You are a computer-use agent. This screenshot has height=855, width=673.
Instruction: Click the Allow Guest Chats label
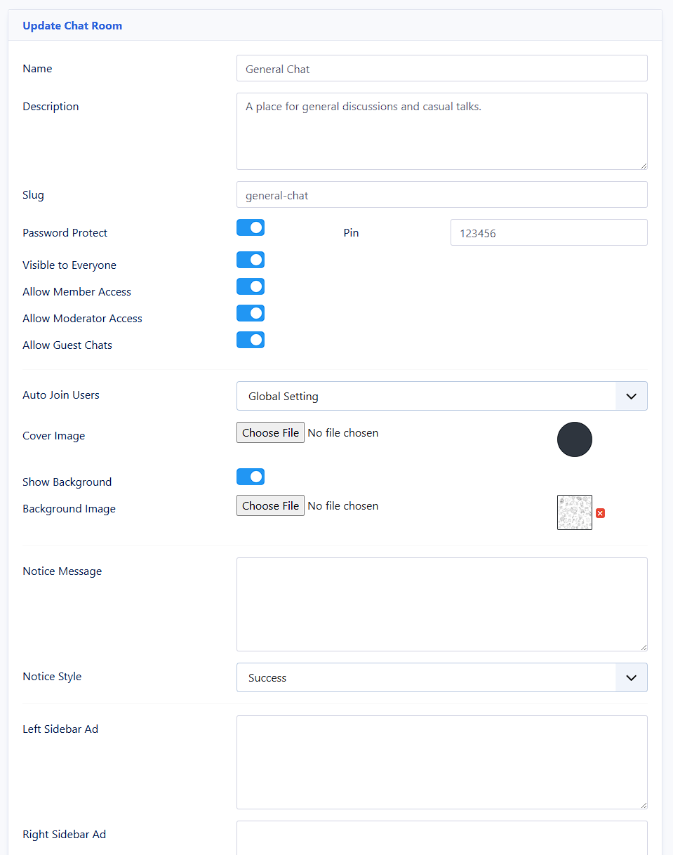(x=67, y=345)
